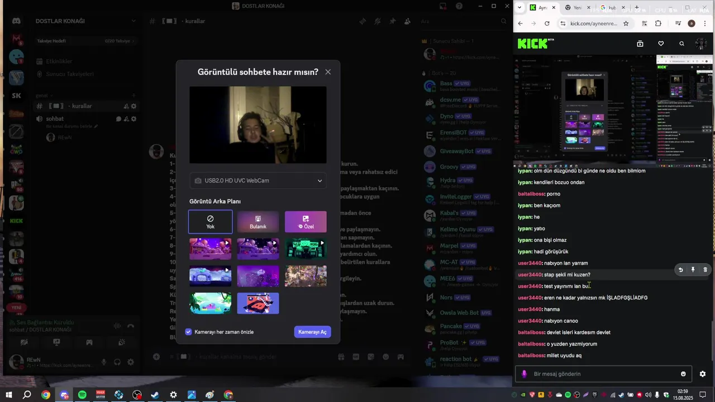Viewport: 715px width, 402px height.
Task: Open Chrome extensions puzzle icon
Action: pyautogui.click(x=658, y=23)
